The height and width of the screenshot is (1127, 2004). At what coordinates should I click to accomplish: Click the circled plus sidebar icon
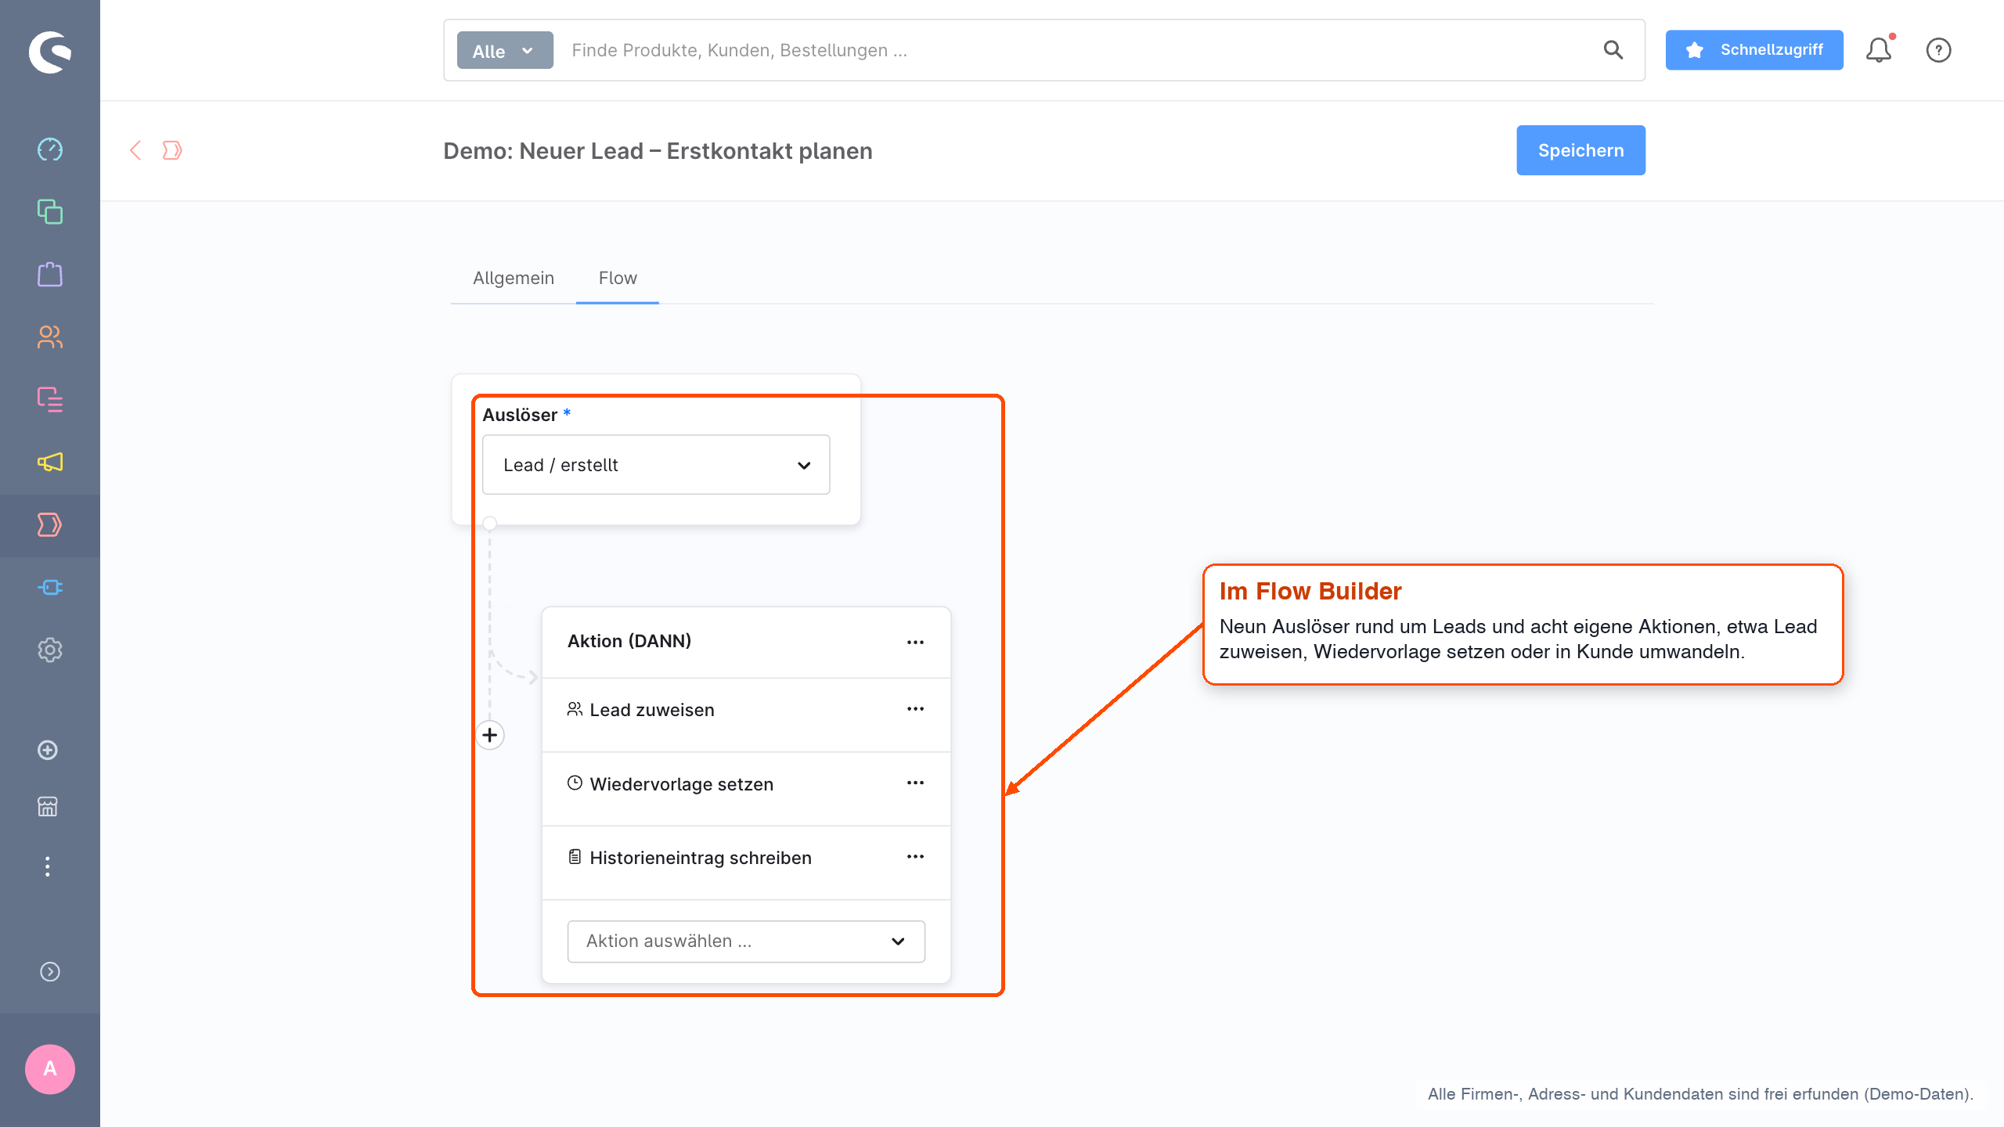coord(48,750)
